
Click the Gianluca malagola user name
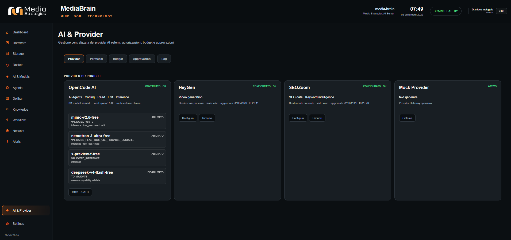(482, 10)
